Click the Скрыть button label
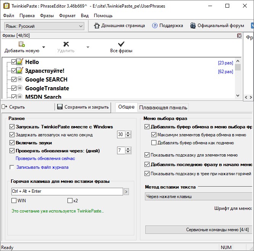Screen dimensions: 254x251 (17, 107)
